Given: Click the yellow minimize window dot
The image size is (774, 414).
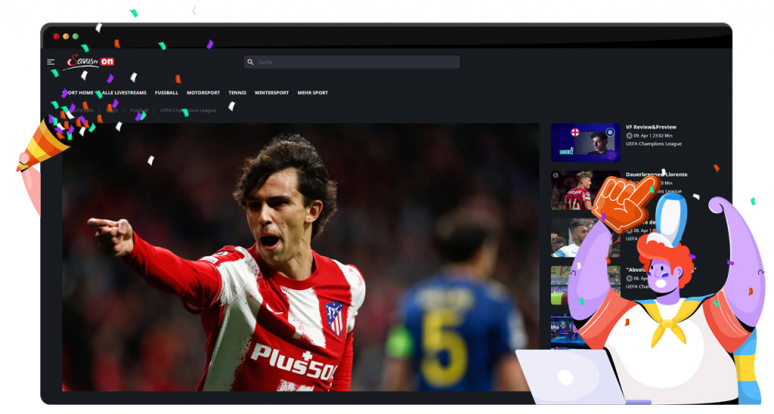Looking at the screenshot, I should [66, 36].
